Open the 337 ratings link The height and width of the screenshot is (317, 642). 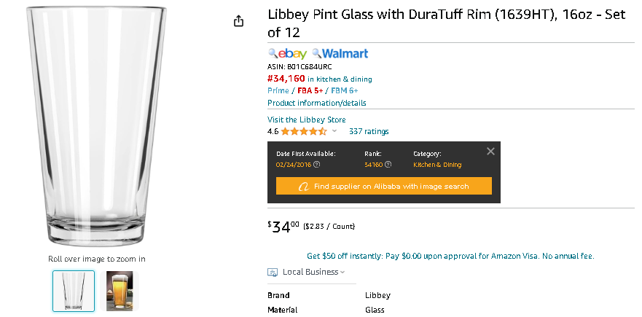coord(369,131)
